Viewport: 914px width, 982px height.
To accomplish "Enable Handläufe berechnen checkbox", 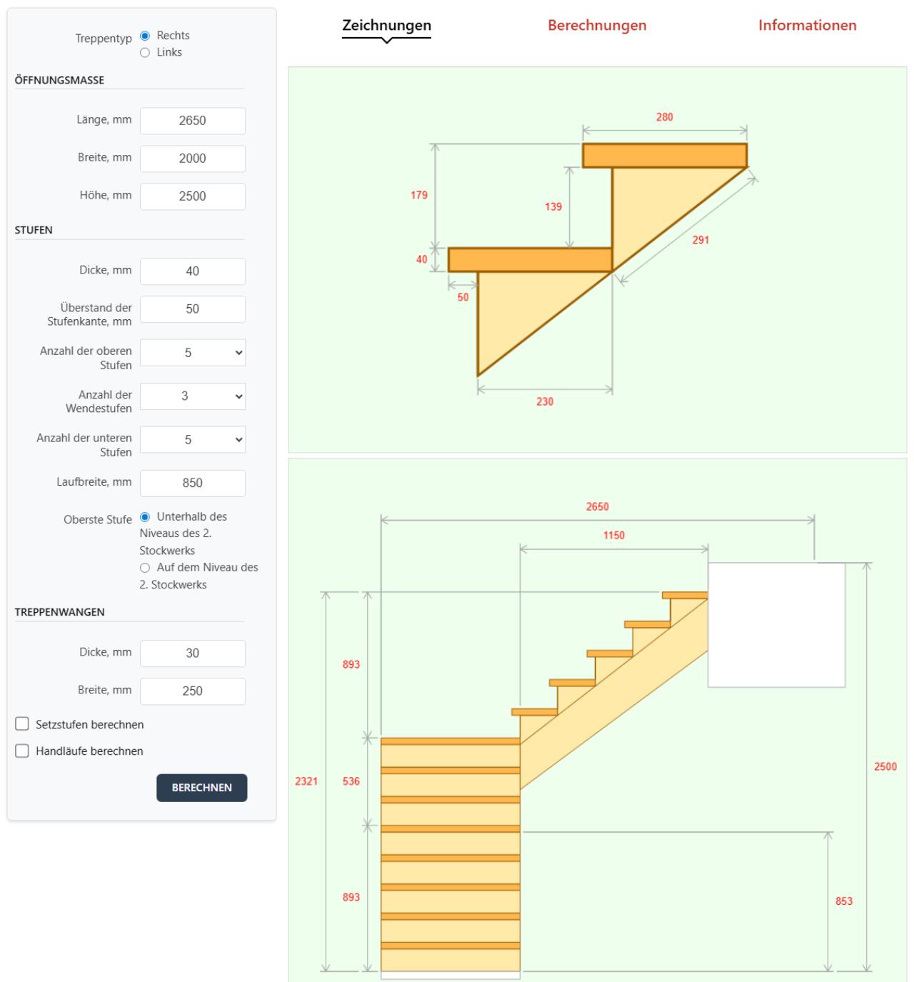I will (22, 751).
